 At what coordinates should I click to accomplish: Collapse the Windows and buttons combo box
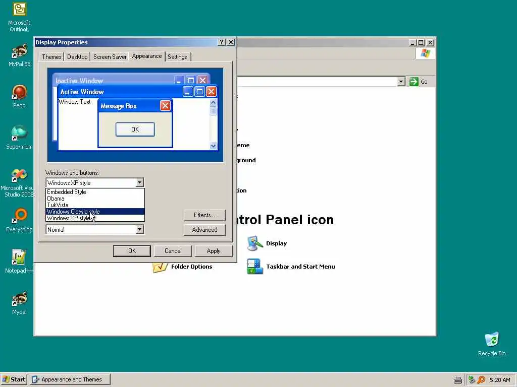pos(139,182)
